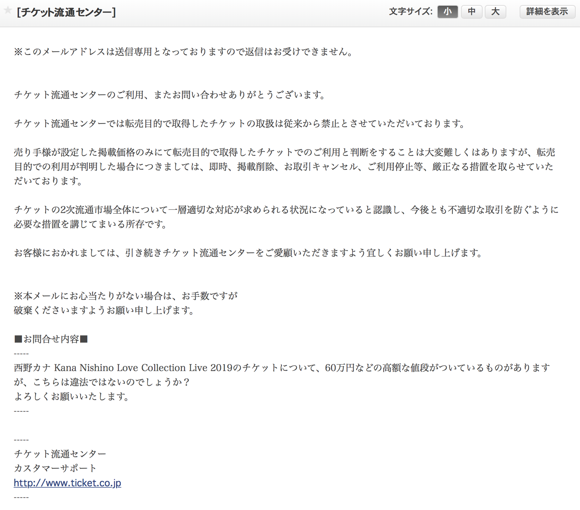
Task: Click the 文字サイズ: label
Action: (411, 11)
